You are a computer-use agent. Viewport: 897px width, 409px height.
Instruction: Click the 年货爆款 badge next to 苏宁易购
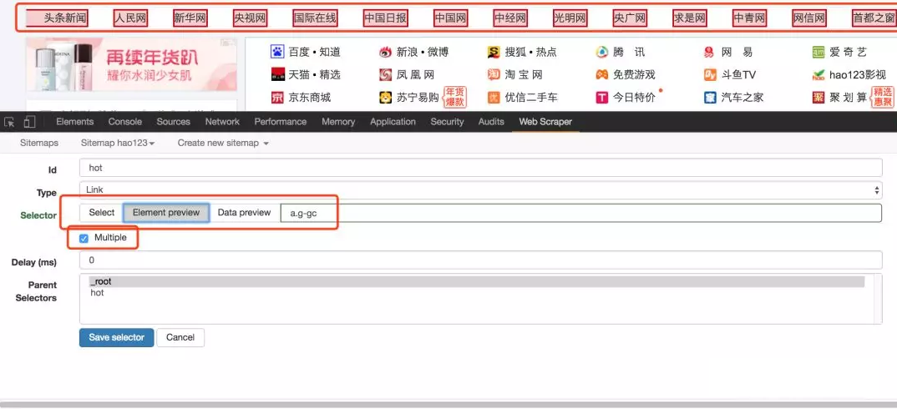coord(455,98)
